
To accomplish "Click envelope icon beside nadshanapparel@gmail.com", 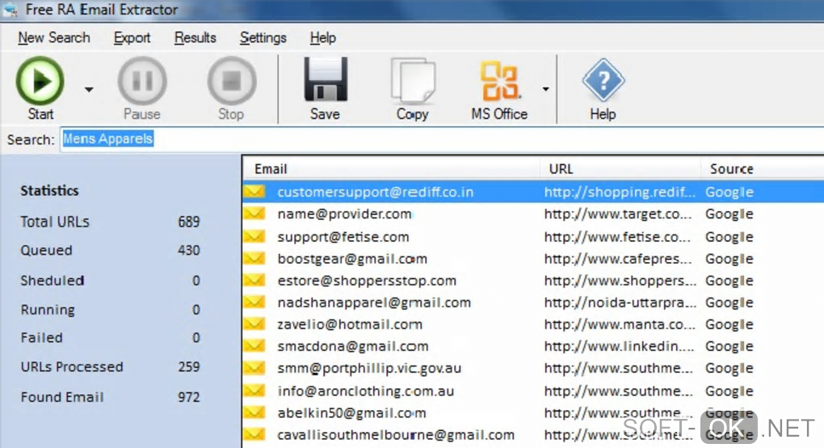I will pyautogui.click(x=254, y=302).
